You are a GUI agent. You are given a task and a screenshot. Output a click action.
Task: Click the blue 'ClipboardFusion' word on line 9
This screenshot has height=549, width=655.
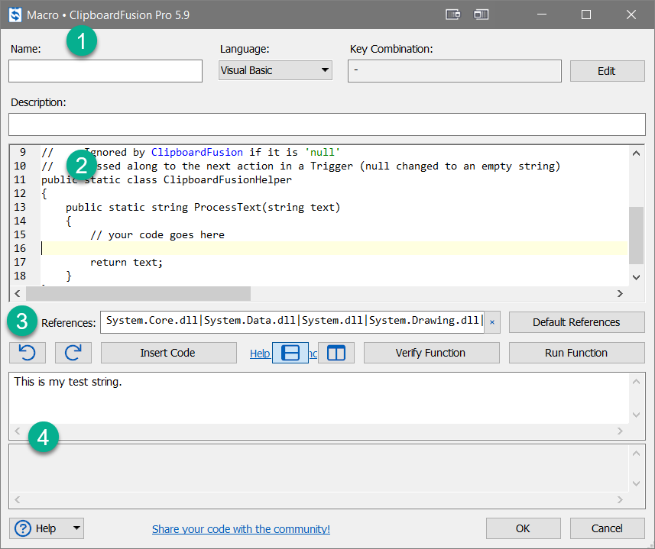click(197, 152)
